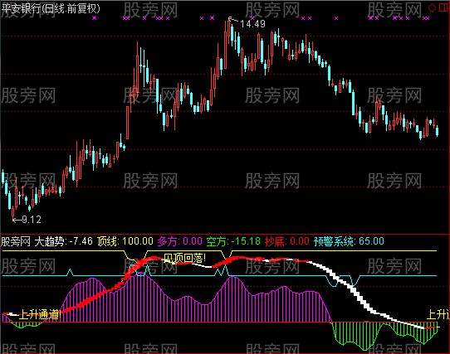450x354 pixels.
Task: Click the 股旁网 indicator name label
Action: coord(16,241)
